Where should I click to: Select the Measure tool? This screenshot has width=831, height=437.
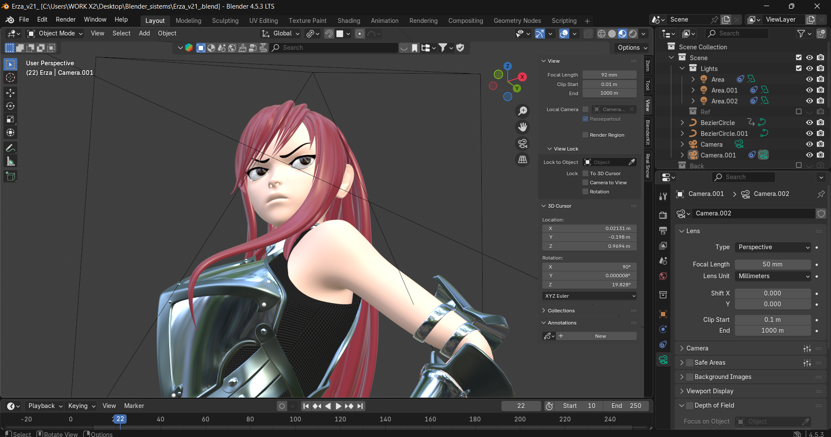[x=10, y=161]
